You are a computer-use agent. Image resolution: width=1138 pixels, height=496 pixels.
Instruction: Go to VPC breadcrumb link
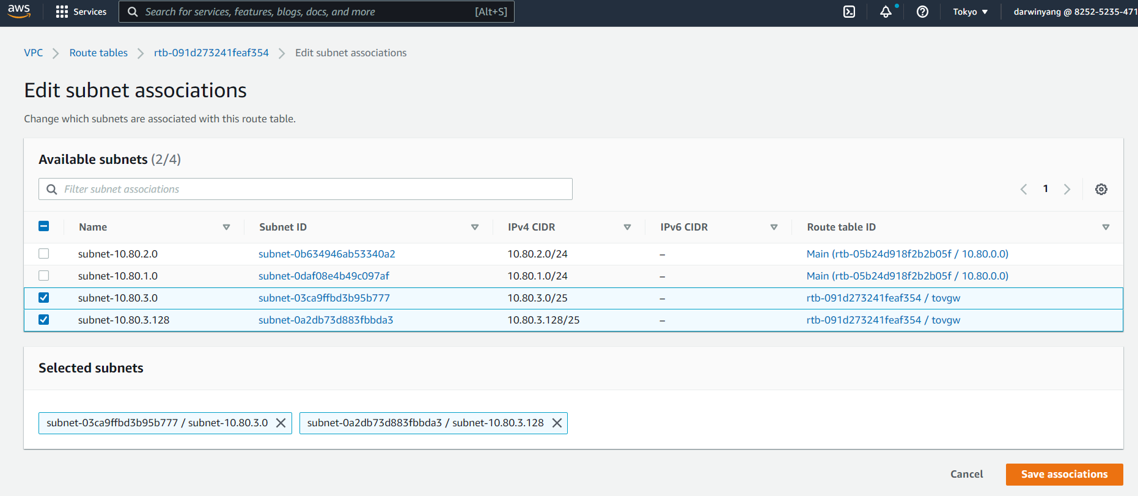(x=34, y=53)
